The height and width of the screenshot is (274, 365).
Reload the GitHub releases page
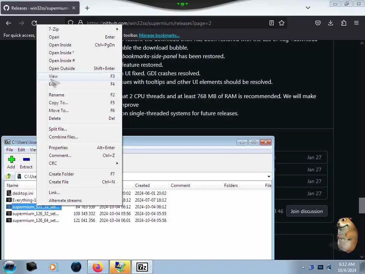(34, 23)
